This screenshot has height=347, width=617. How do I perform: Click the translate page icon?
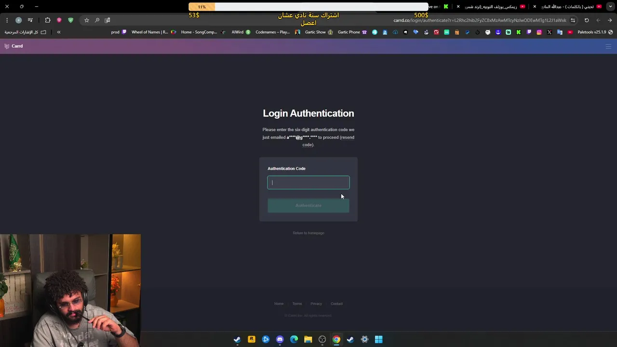click(x=107, y=20)
